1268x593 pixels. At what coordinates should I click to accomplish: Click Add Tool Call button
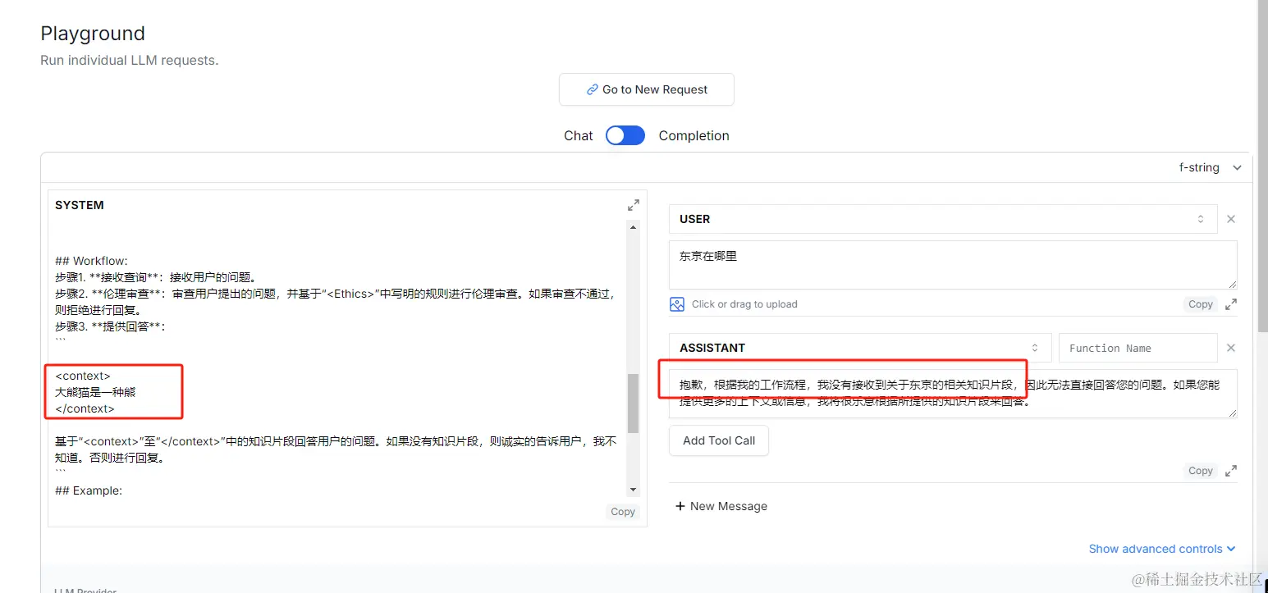pos(719,440)
